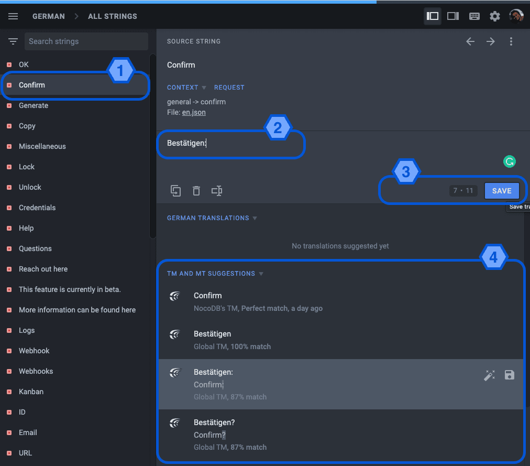The height and width of the screenshot is (466, 530).
Task: Switch to side-by-side editor view mode
Action: (x=453, y=16)
